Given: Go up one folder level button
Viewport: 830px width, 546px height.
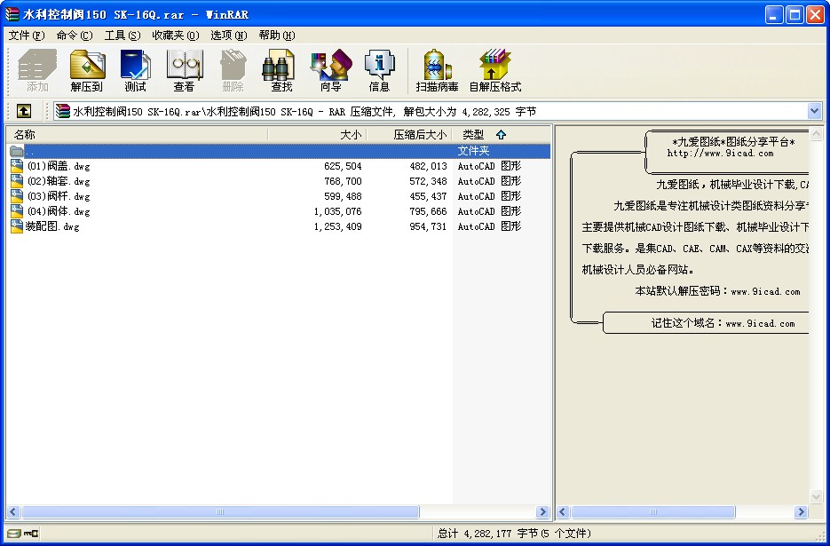Looking at the screenshot, I should click(x=24, y=111).
